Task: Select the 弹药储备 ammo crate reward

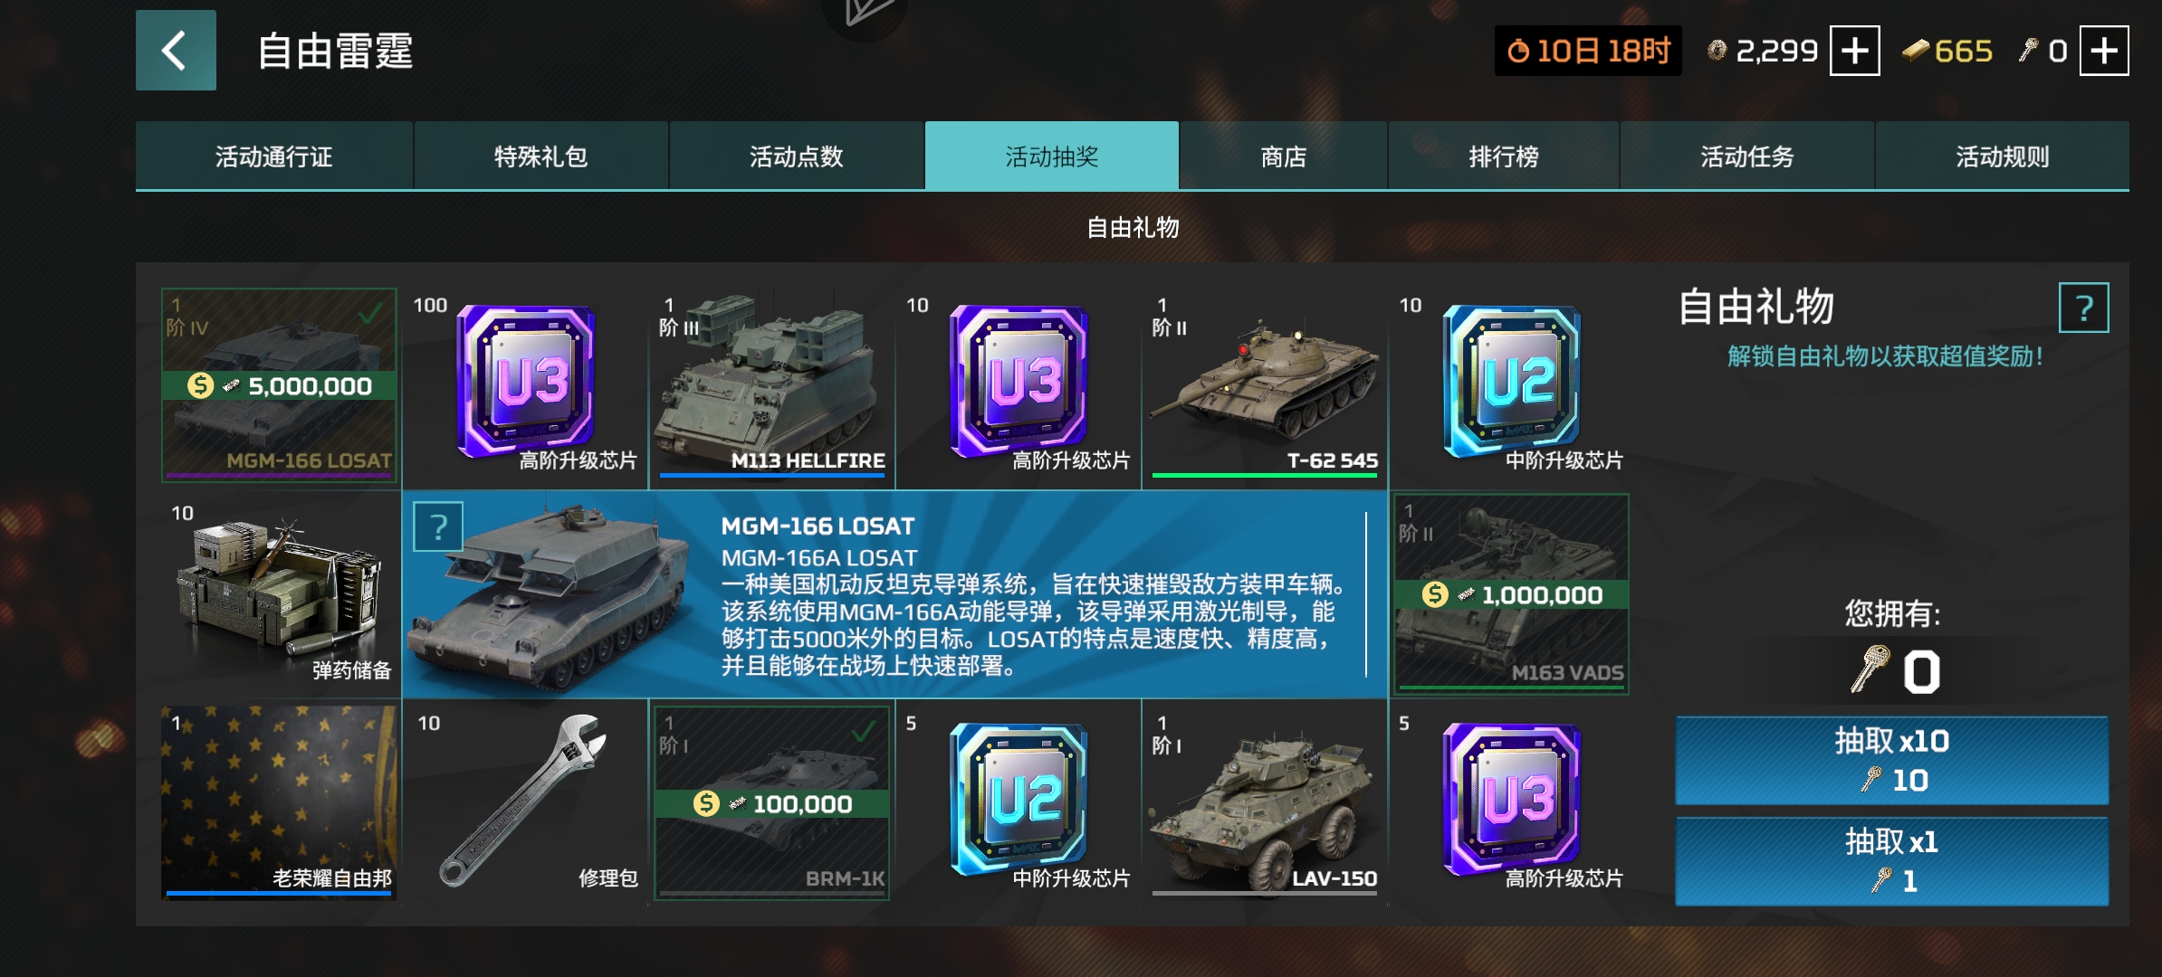Action: coord(281,594)
